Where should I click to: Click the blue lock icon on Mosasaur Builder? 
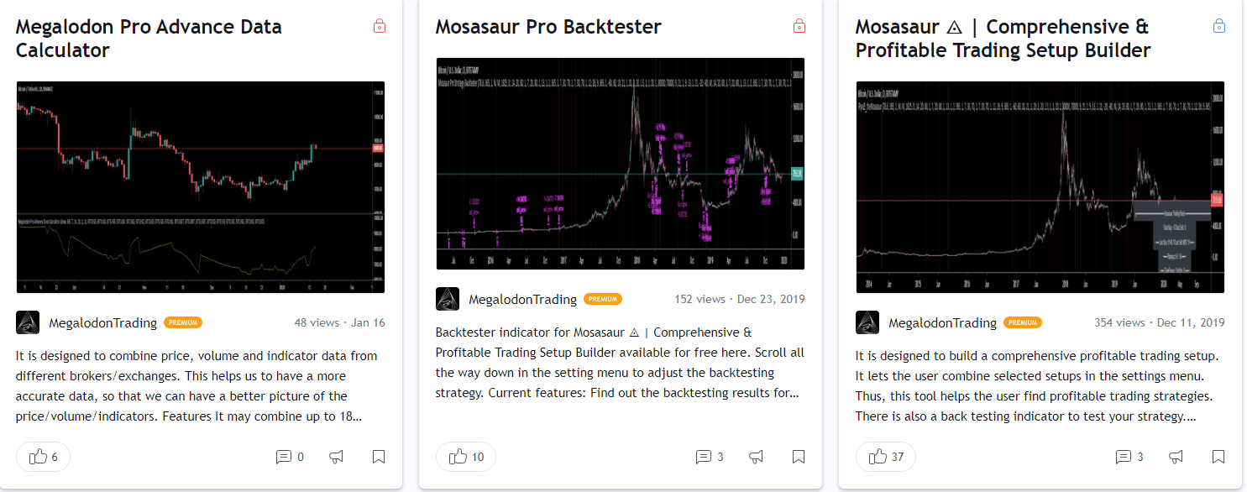click(x=1219, y=26)
